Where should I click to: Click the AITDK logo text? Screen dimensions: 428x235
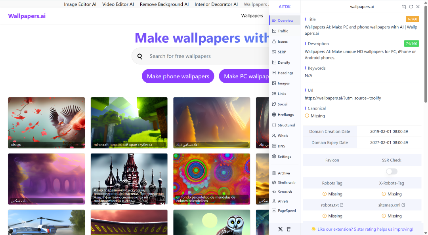285,7
